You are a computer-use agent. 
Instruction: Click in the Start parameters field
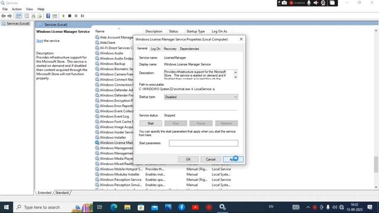[x=204, y=143]
